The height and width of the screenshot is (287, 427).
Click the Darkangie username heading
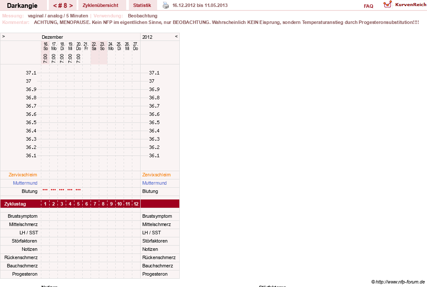tap(22, 6)
